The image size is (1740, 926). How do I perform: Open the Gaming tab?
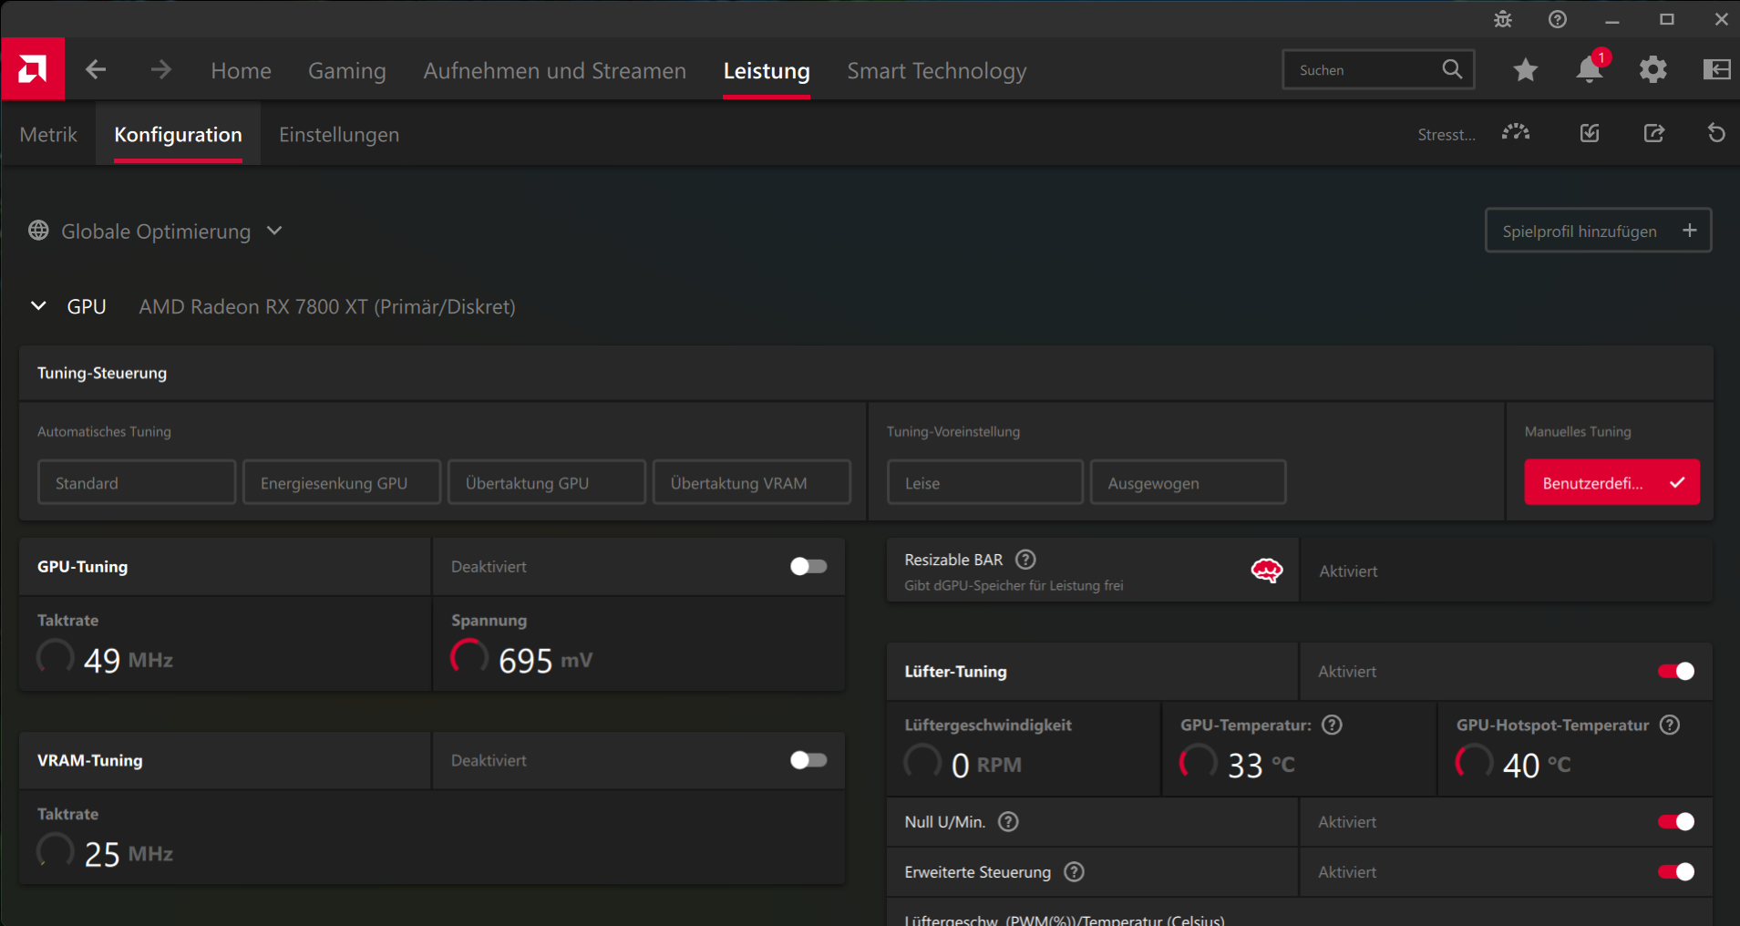pos(346,70)
